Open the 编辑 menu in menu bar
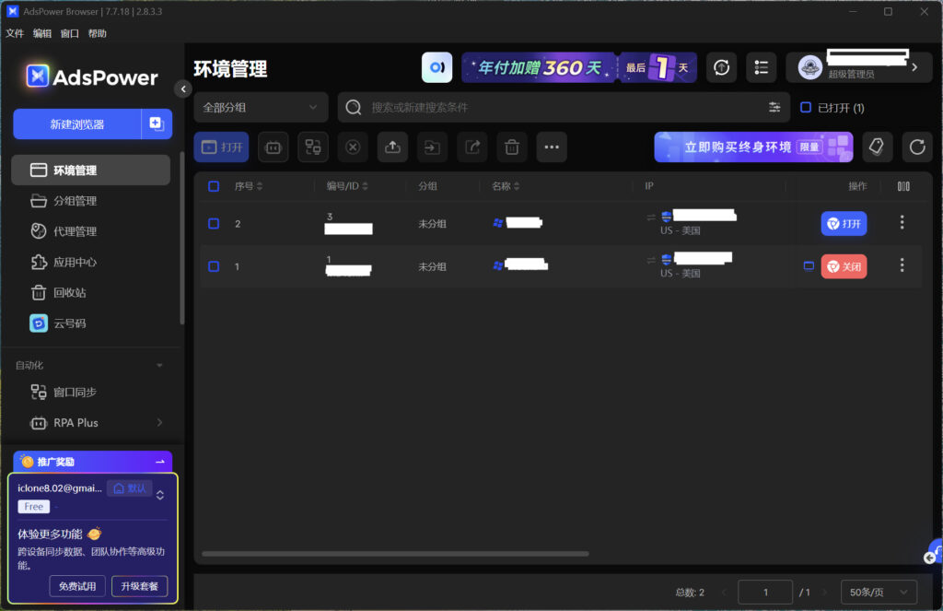943x611 pixels. (x=42, y=33)
